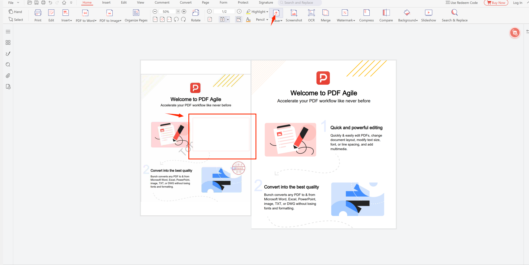Switch to single page view
The image size is (529, 265).
210,19
